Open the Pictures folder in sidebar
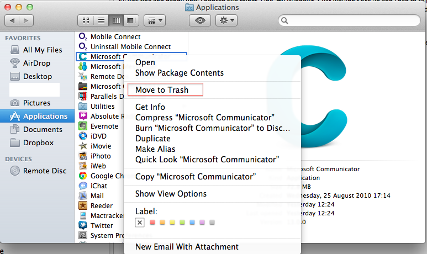 click(x=38, y=103)
